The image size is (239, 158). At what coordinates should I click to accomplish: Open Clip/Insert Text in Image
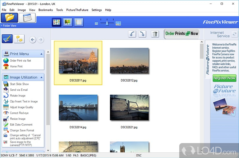[x=24, y=101]
